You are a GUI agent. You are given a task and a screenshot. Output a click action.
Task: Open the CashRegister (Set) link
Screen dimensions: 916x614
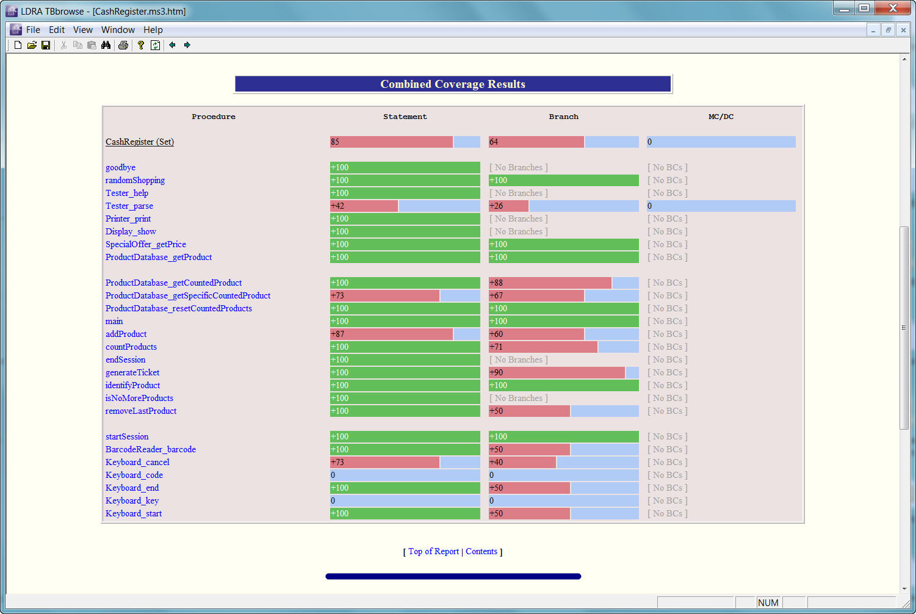click(x=140, y=142)
